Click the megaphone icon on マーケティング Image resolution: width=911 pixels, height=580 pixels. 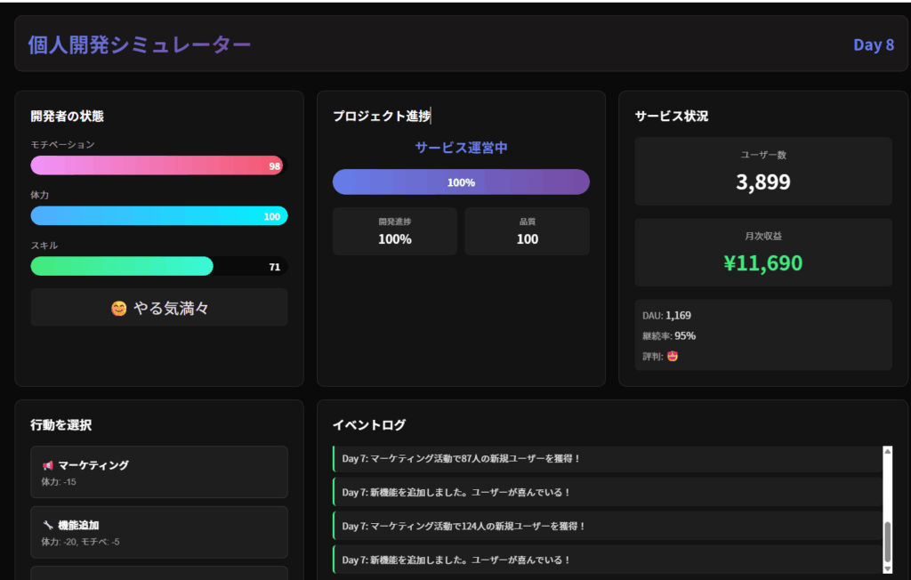pyautogui.click(x=47, y=465)
